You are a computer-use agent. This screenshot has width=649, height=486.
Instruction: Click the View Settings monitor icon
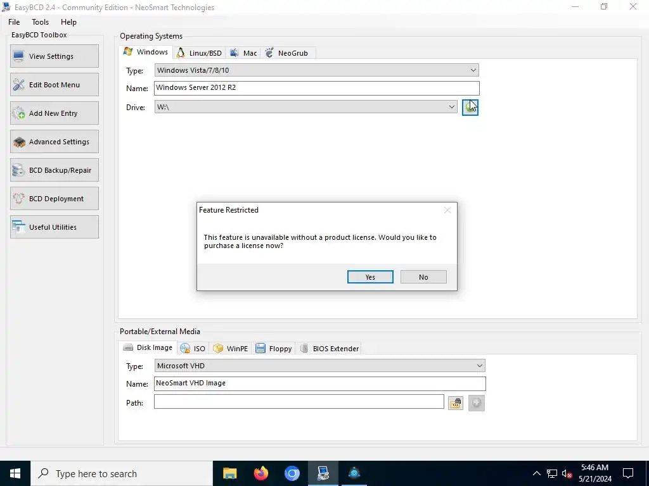point(18,56)
